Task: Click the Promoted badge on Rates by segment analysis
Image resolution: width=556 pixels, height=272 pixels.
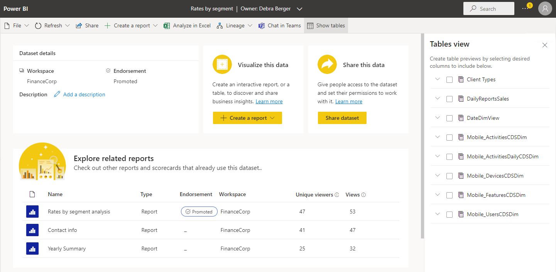Action: pos(199,212)
